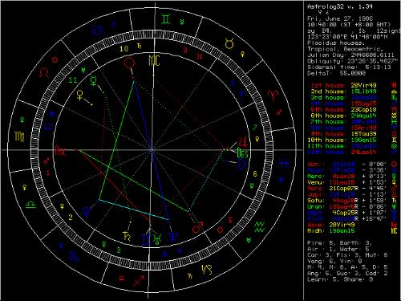Image resolution: width=401 pixels, height=301 pixels.
Task: Click the green house number 11 label on the wheel
Action: click(x=73, y=80)
